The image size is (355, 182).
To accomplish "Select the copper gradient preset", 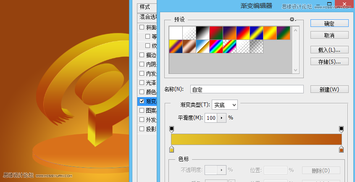I will 189,47.
